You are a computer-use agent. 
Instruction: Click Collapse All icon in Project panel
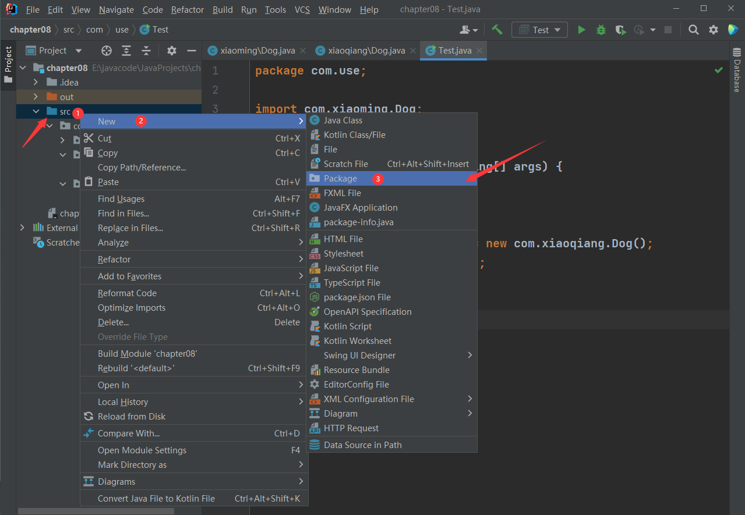146,51
